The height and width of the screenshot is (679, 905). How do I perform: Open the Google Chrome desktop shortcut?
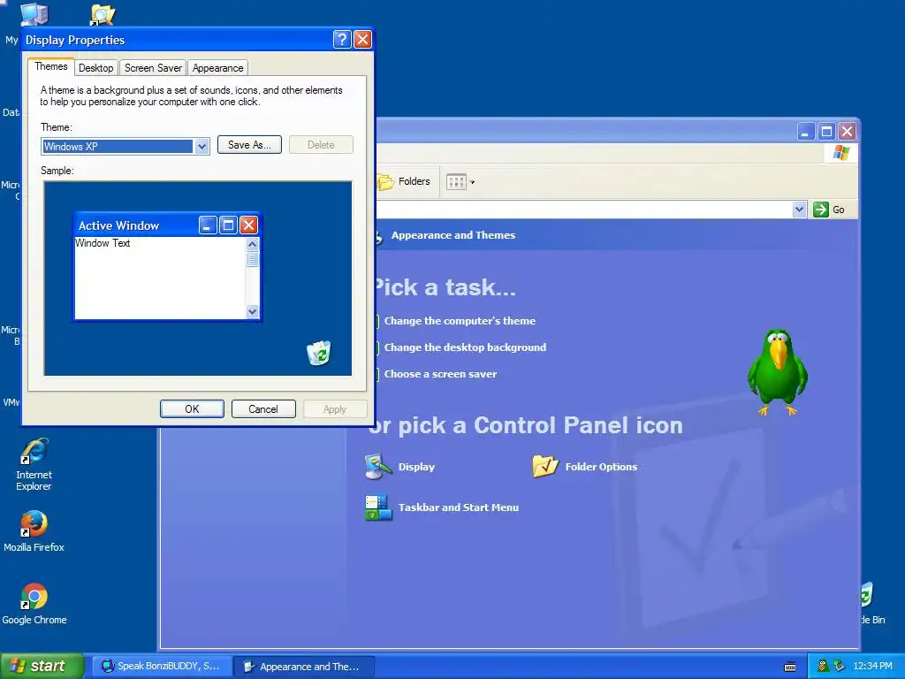[x=34, y=604]
